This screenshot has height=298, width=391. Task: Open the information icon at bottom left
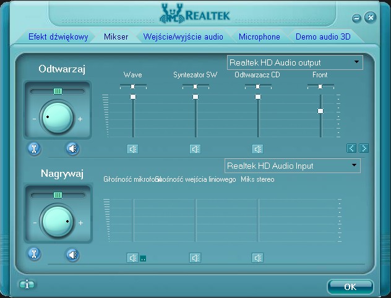pyautogui.click(x=27, y=284)
